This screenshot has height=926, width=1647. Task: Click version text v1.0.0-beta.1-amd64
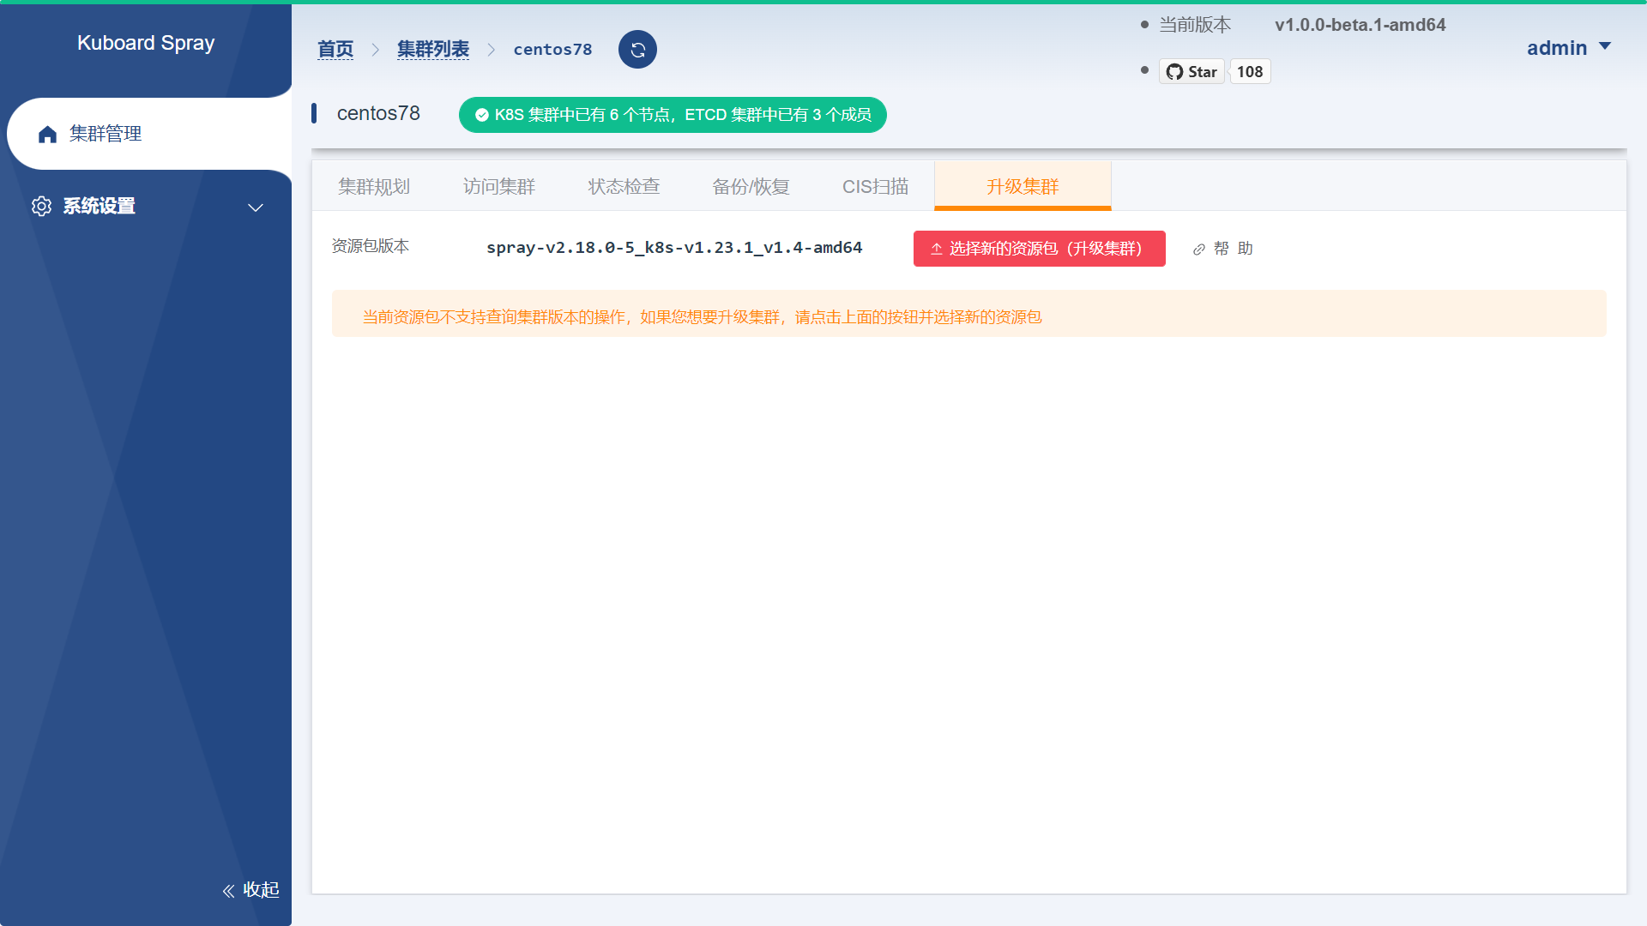pos(1360,25)
